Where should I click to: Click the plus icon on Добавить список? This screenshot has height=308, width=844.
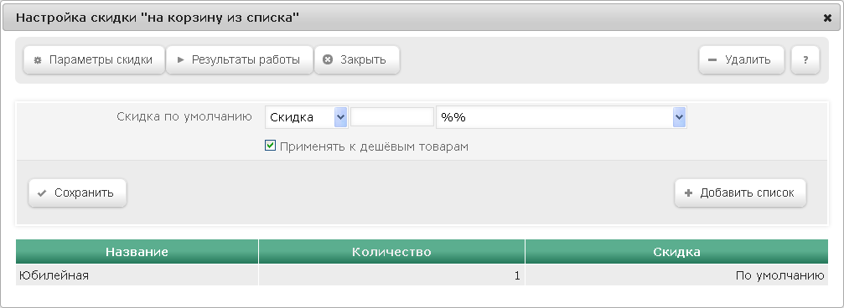[688, 193]
